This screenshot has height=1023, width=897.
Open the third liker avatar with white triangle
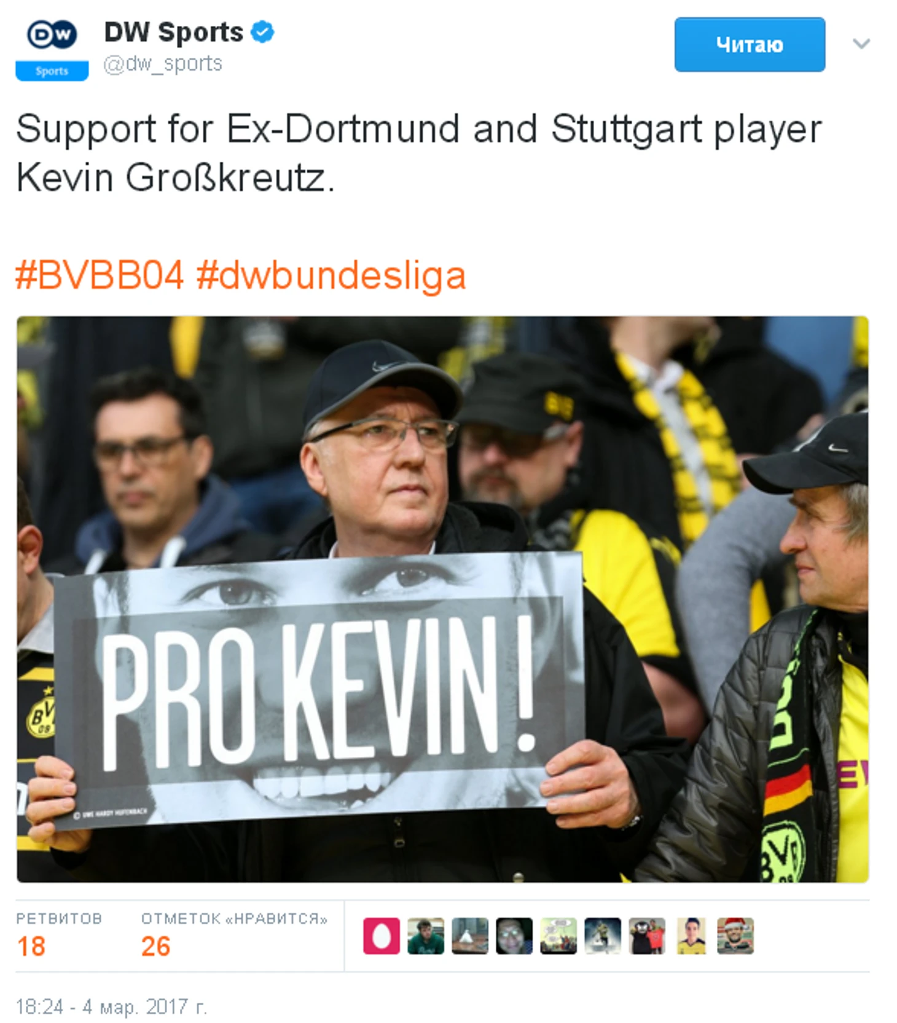(x=470, y=936)
